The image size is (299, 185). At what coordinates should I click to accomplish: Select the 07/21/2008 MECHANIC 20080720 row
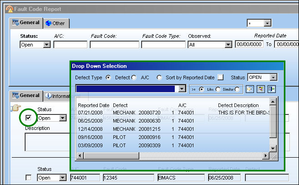pos(173,113)
